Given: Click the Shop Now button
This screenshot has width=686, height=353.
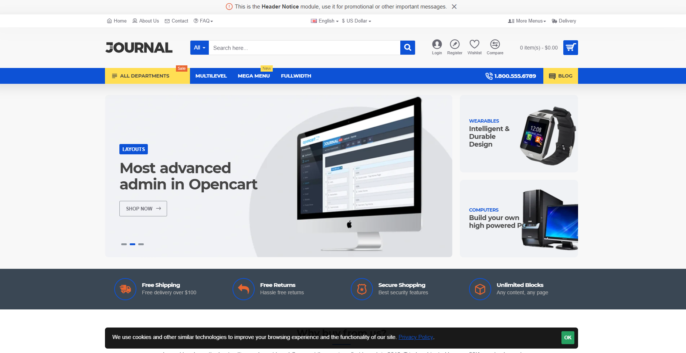Looking at the screenshot, I should tap(143, 209).
